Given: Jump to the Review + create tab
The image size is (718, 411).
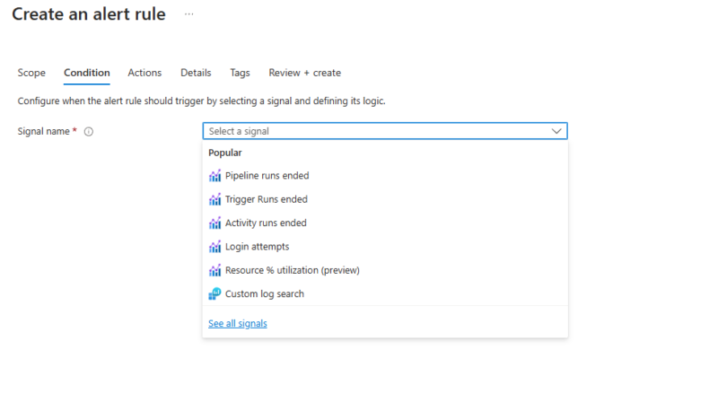Looking at the screenshot, I should point(304,73).
